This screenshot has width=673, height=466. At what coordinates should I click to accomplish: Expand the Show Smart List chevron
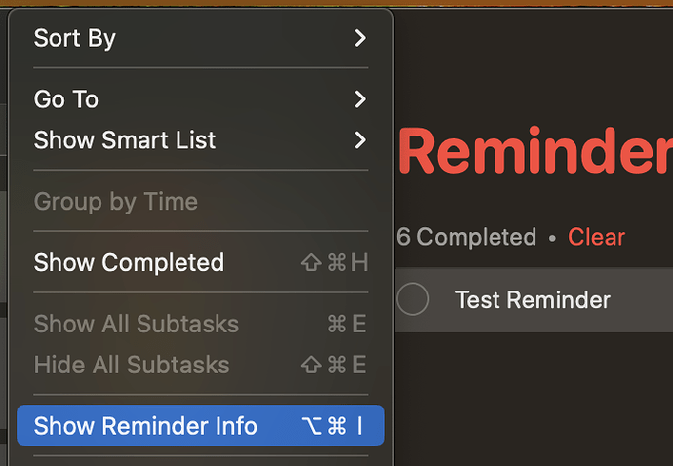360,139
